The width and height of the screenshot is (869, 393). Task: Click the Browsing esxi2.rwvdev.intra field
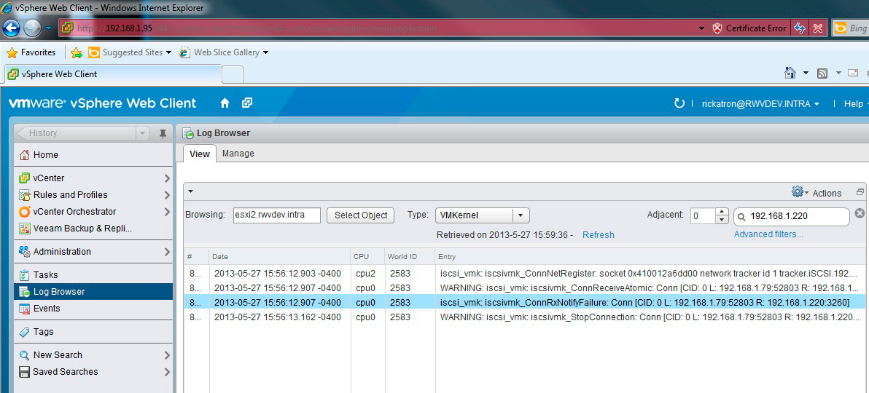pyautogui.click(x=277, y=215)
